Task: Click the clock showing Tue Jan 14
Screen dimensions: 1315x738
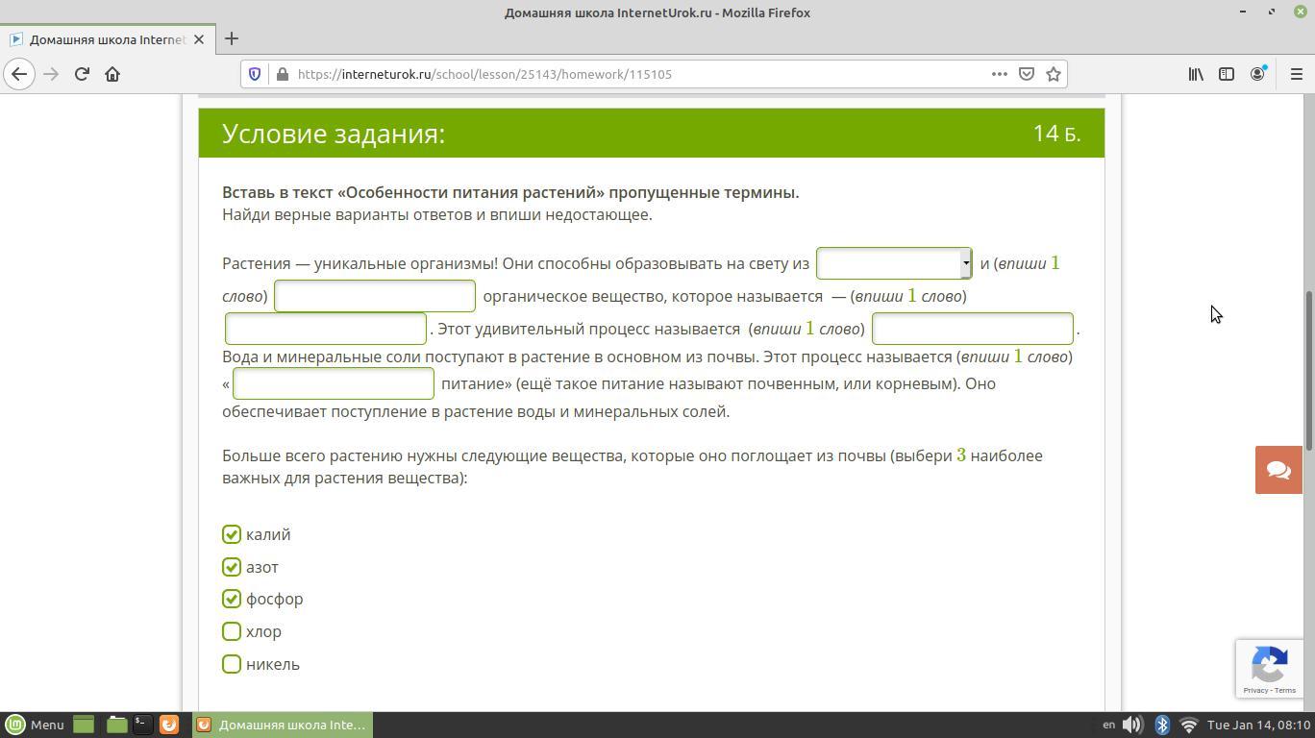Action: pyautogui.click(x=1258, y=725)
